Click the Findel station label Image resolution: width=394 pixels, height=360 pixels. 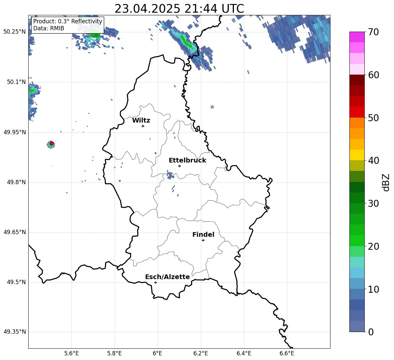[x=203, y=234]
